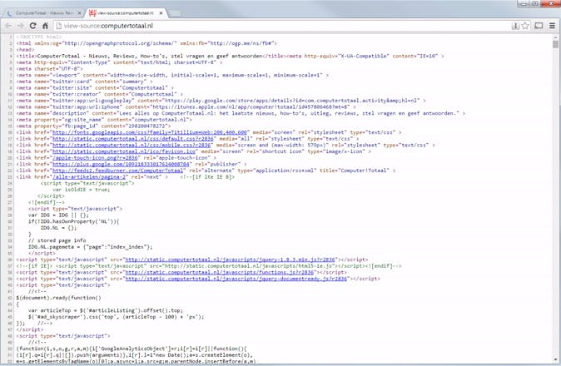Open the fonts.googleapis.com Titillium stylesheet link
The image size is (561, 366).
[x=150, y=132]
